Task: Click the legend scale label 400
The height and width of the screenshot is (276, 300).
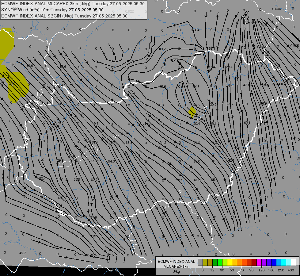Action: coord(291,270)
